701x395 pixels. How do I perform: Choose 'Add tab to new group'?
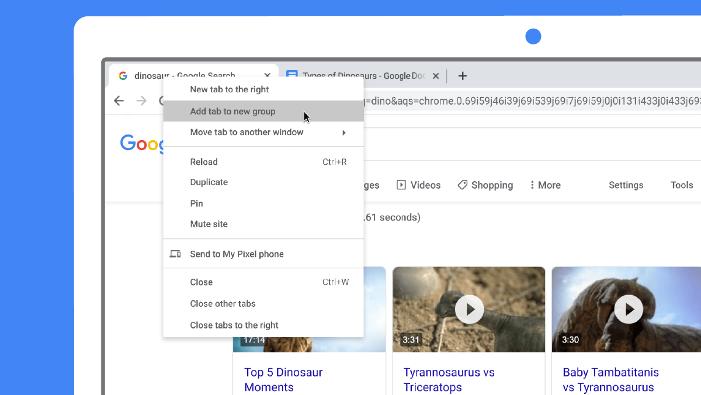click(263, 111)
